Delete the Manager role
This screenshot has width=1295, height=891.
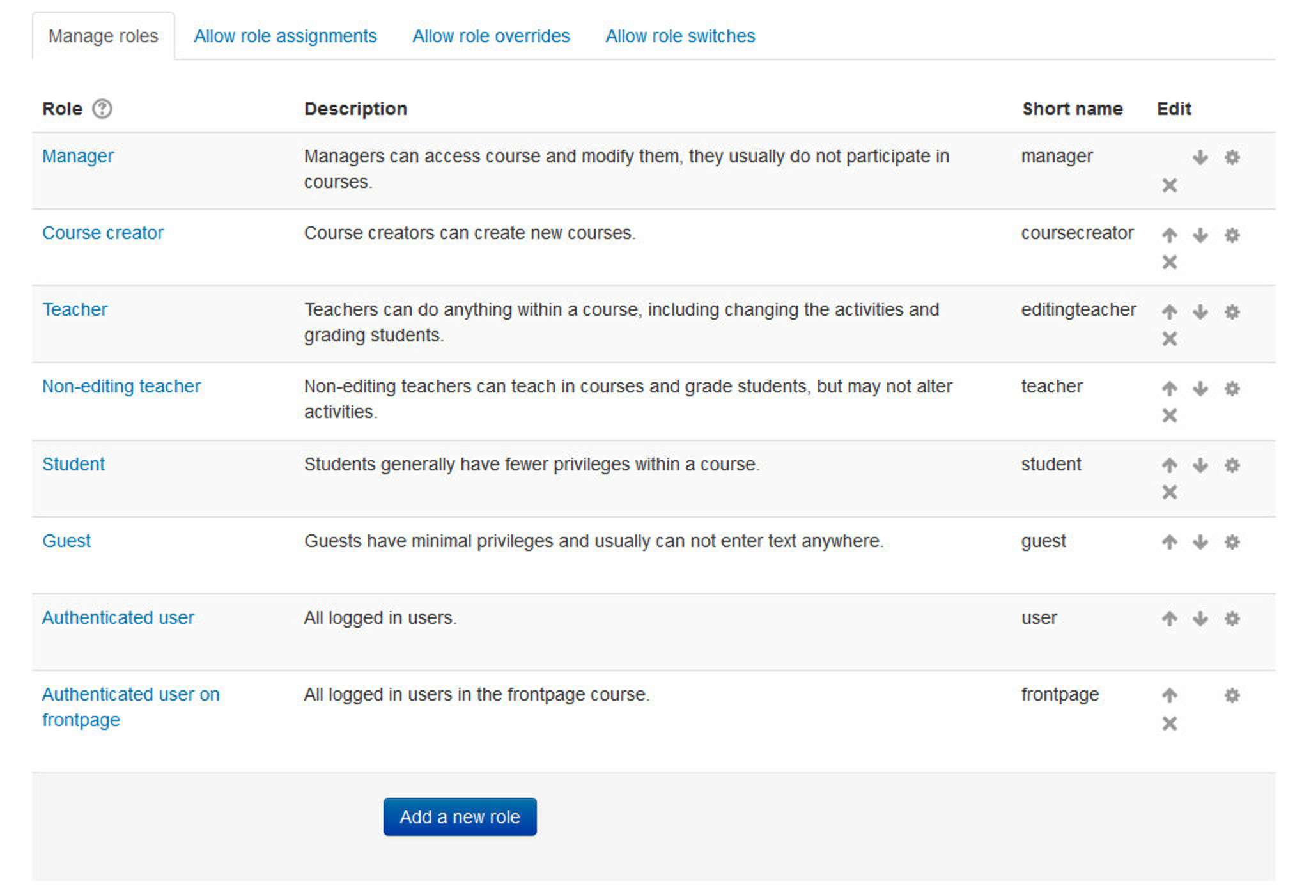point(1169,185)
